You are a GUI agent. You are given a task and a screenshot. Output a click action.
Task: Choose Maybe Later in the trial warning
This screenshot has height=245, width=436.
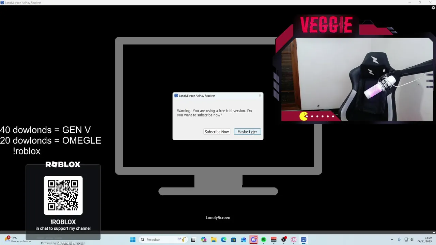click(x=247, y=132)
